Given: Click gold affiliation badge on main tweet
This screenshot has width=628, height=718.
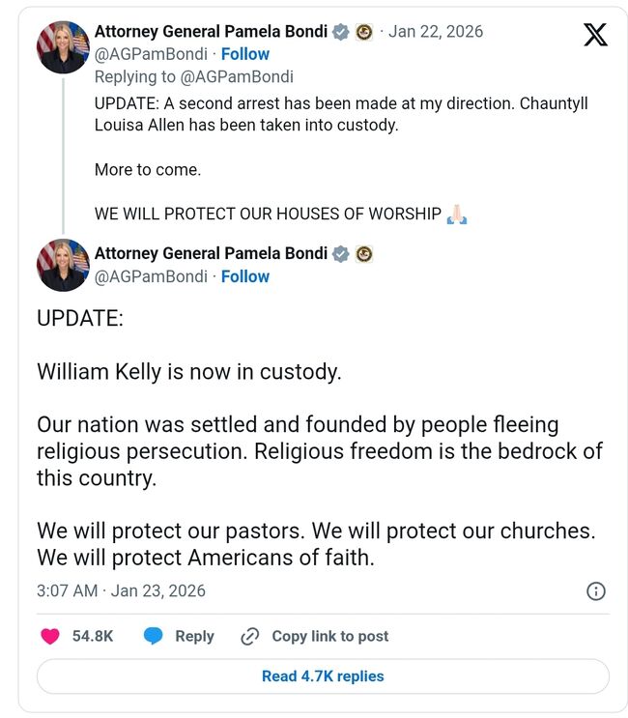Looking at the screenshot, I should [364, 254].
